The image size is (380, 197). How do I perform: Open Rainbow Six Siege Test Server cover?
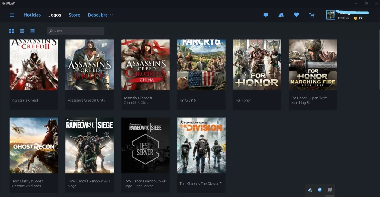(x=145, y=145)
